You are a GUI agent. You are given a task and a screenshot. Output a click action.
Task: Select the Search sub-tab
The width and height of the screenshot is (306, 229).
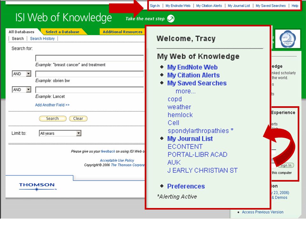coord(18,38)
